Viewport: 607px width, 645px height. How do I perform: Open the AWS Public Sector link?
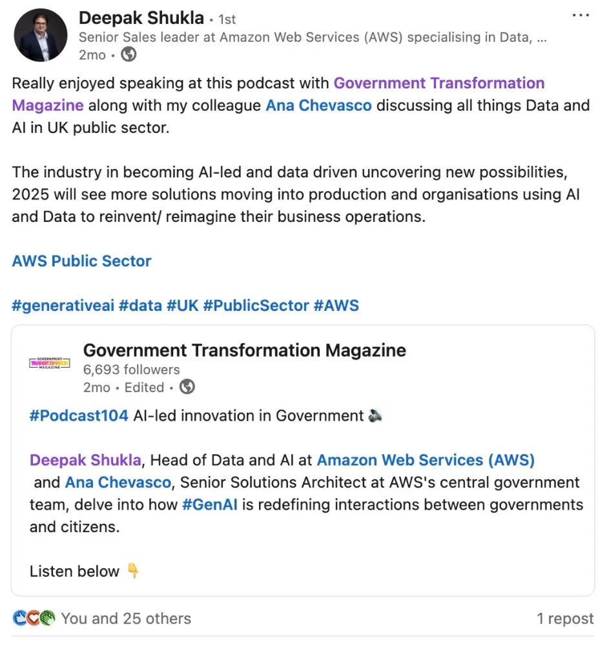[81, 261]
